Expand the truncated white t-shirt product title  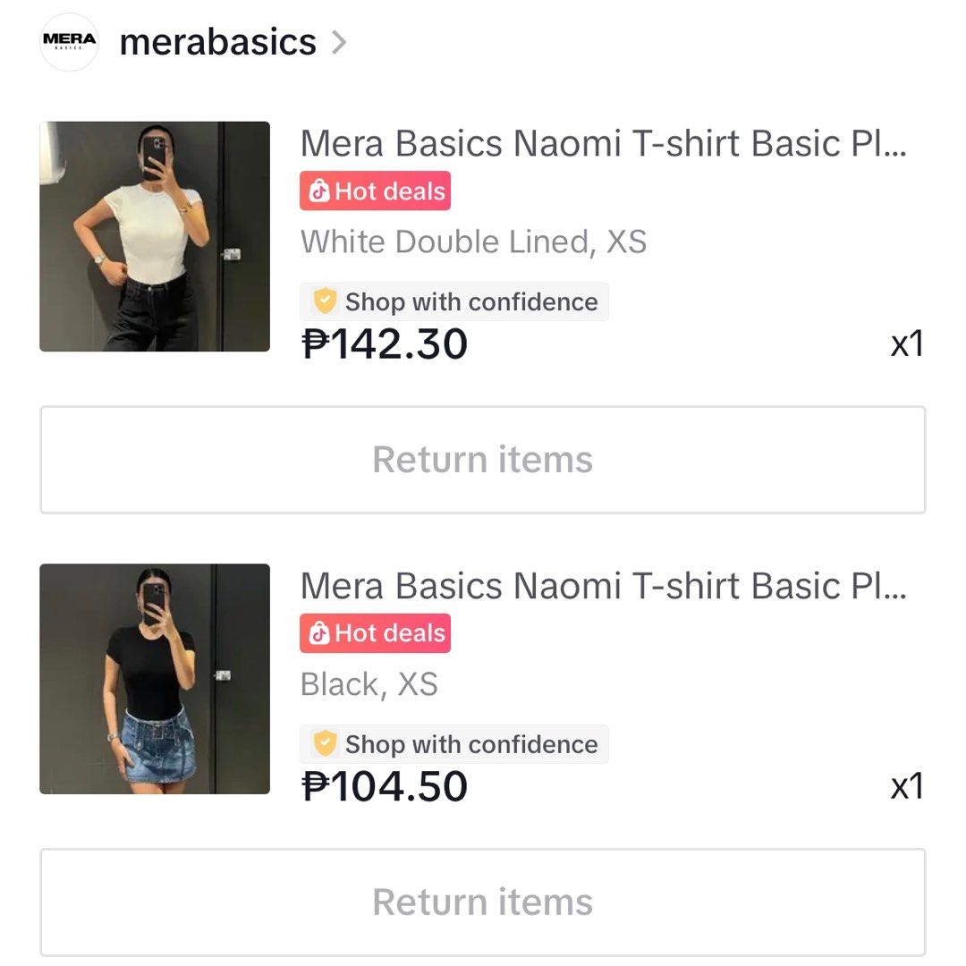(604, 143)
